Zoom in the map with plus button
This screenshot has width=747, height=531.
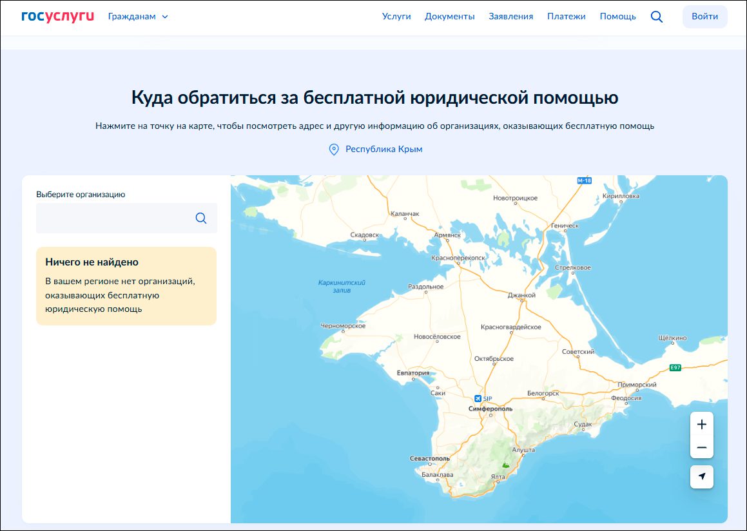pyautogui.click(x=701, y=424)
